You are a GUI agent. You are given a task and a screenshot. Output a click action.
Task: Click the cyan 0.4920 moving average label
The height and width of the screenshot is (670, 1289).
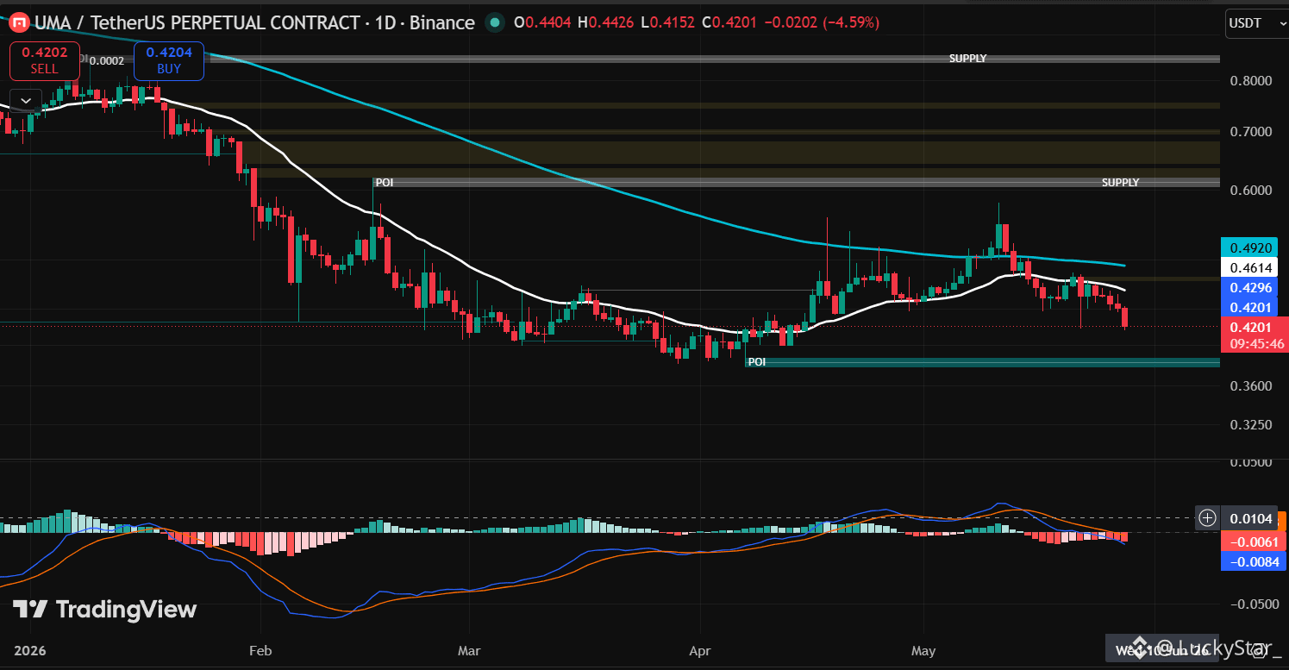[1251, 246]
